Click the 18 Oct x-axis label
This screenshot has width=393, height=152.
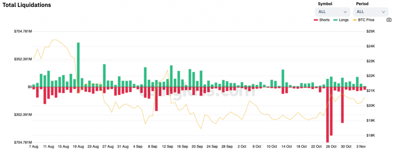pyautogui.click(x=301, y=147)
